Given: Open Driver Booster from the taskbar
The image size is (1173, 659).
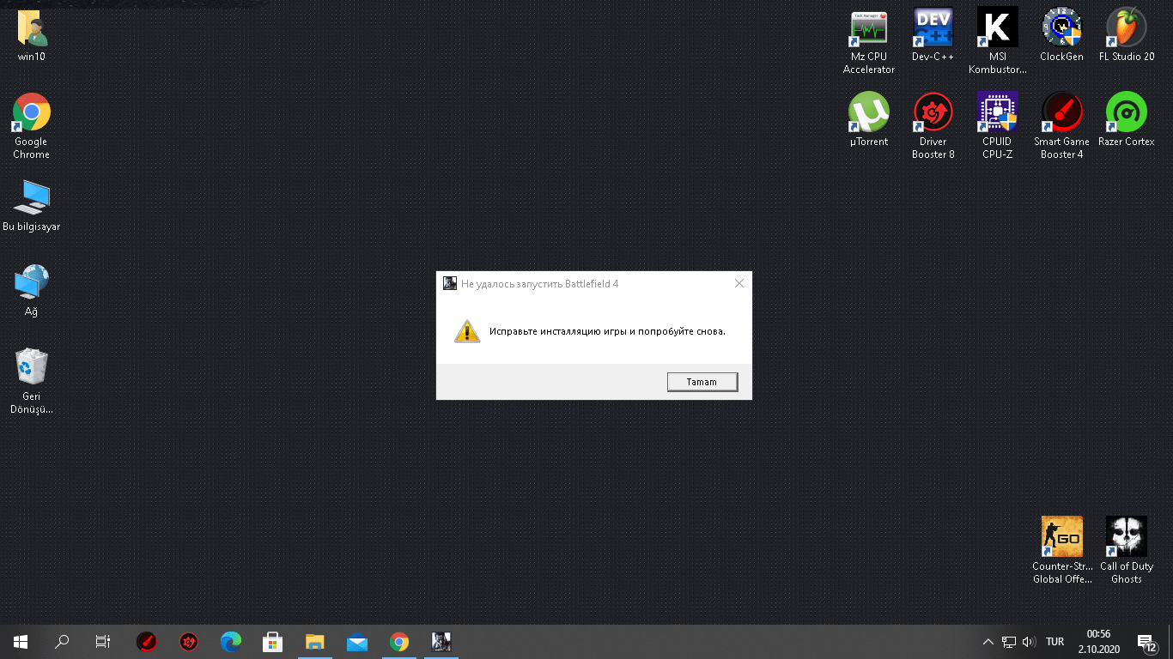Looking at the screenshot, I should [189, 642].
